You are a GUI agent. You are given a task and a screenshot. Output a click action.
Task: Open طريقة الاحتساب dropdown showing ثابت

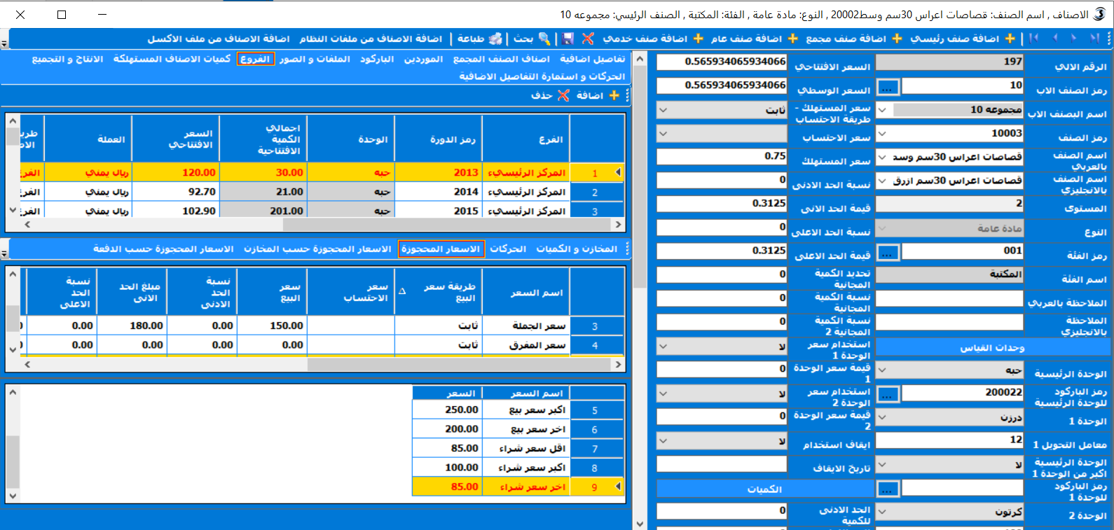663,109
